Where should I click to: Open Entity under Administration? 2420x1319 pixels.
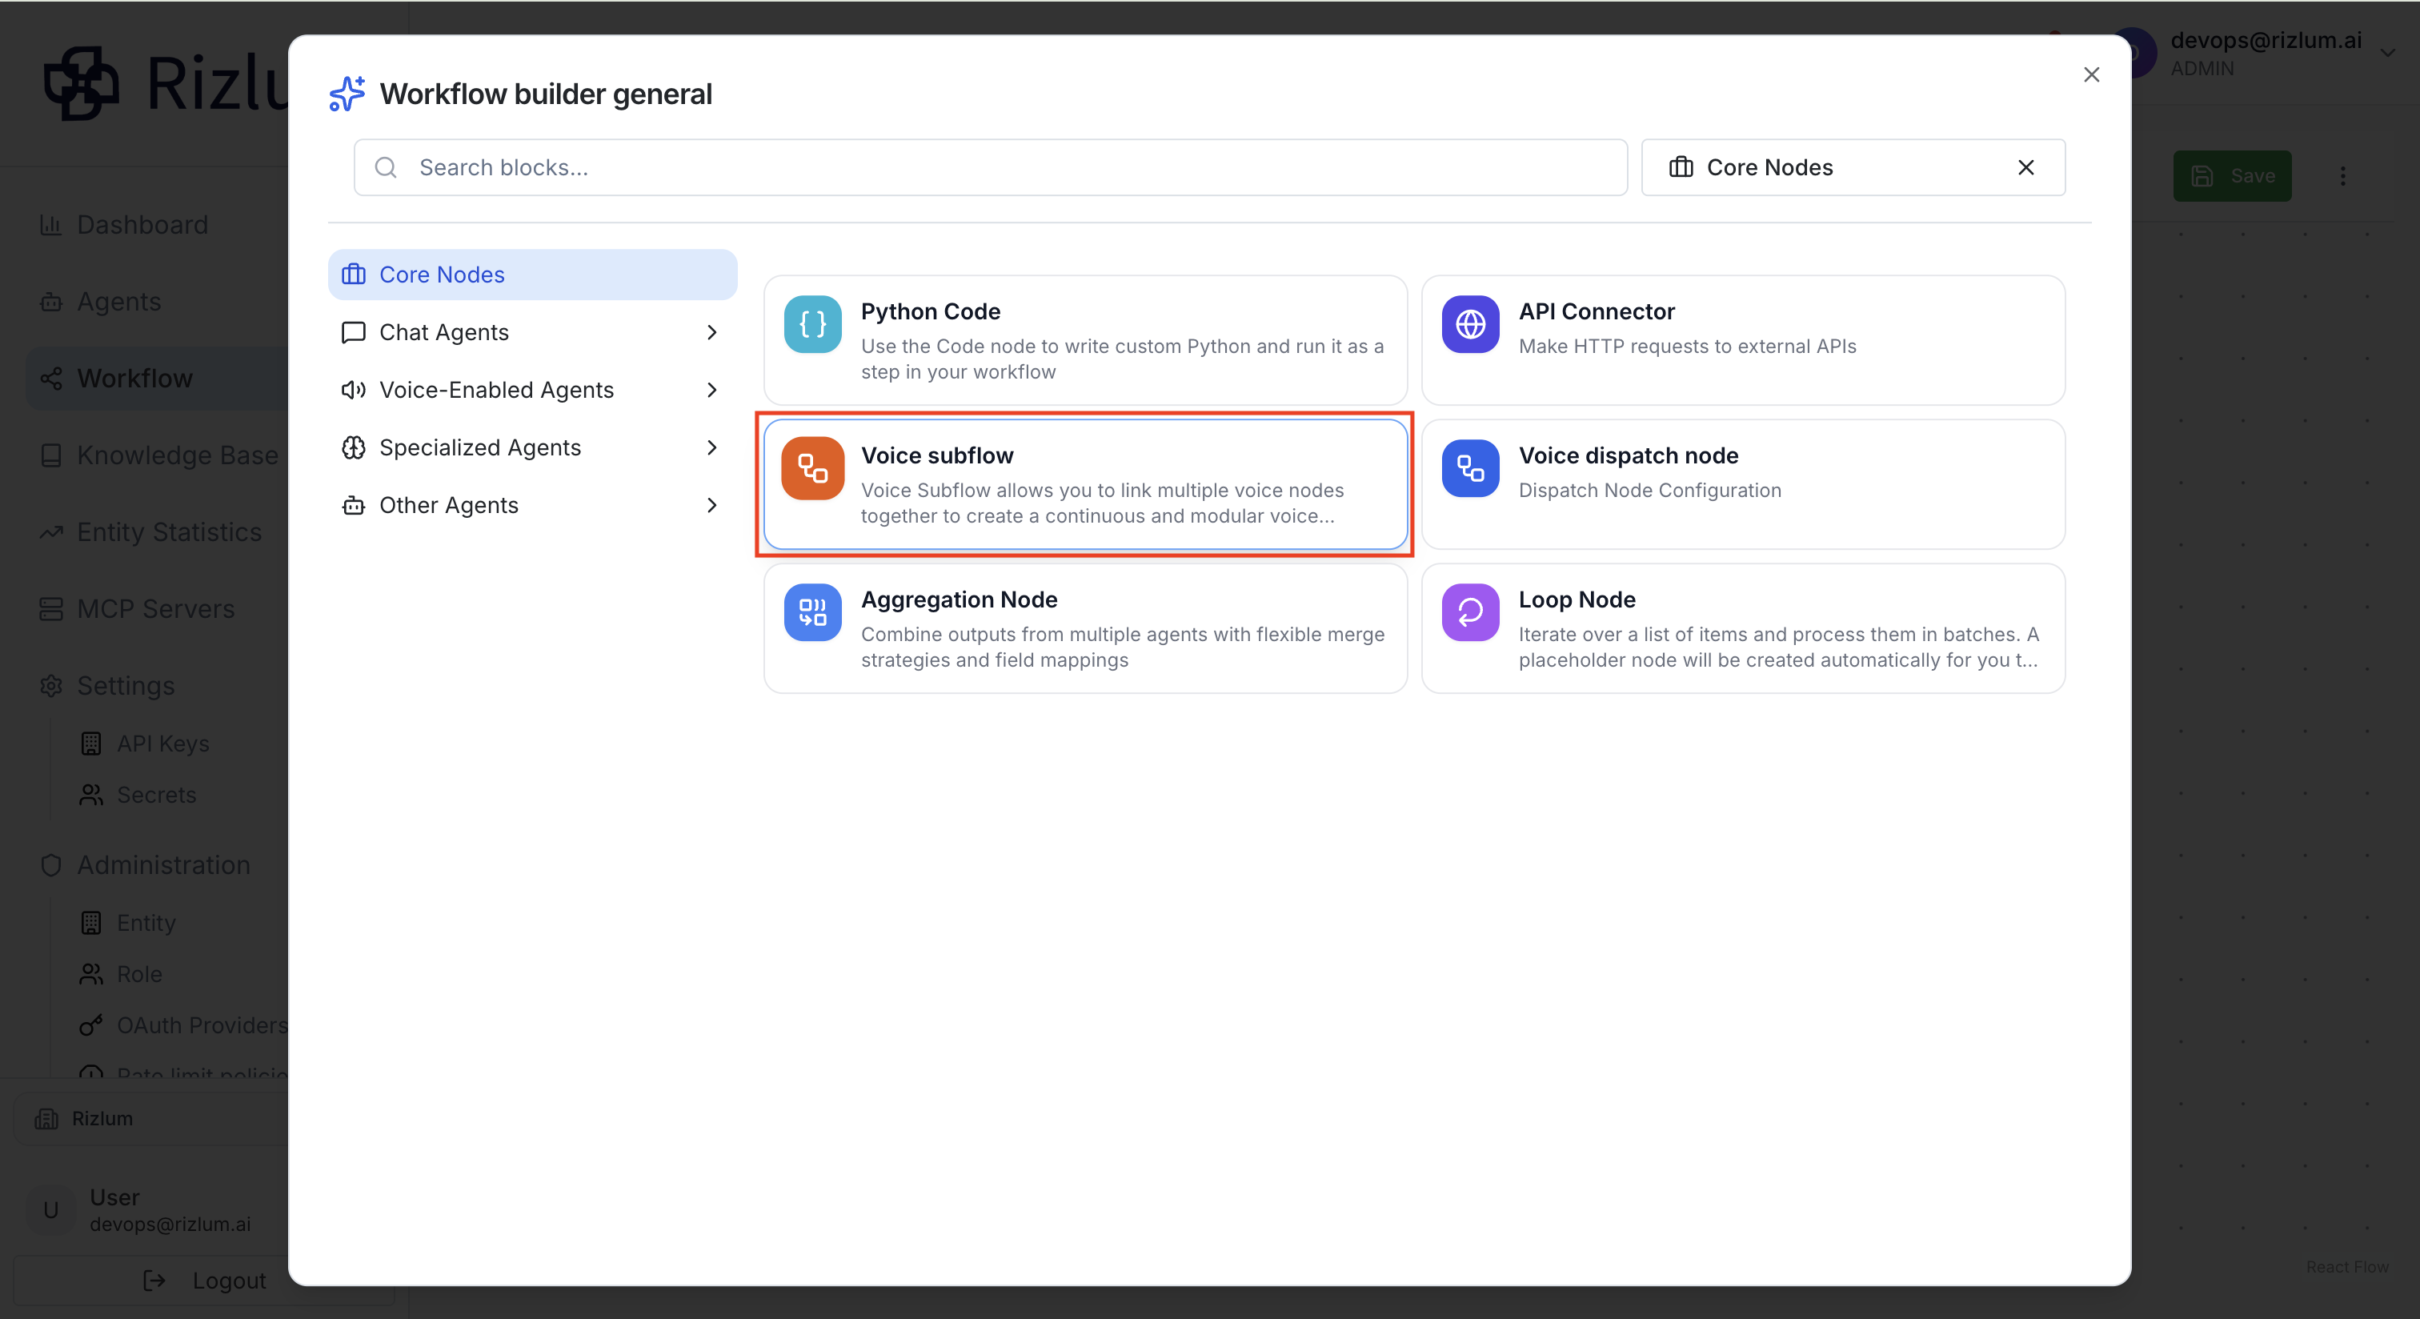146,923
